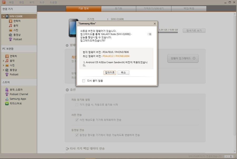The height and width of the screenshot is (159, 237).
Task: Toggle 사진 해상도를 기기에 최적화하여 전송 checkbox
Action: (77, 120)
